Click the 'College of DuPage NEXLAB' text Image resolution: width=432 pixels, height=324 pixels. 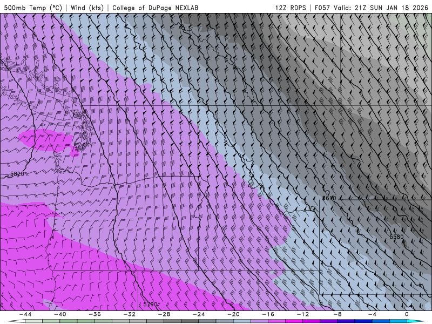(155, 8)
